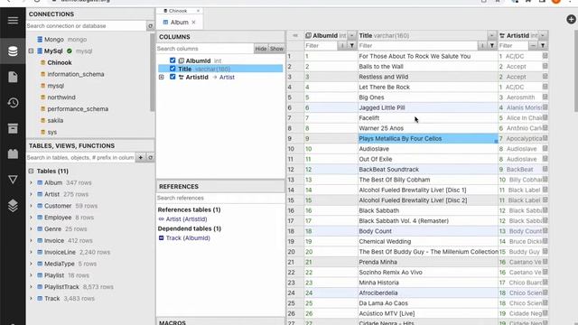Refresh the connections list
The width and height of the screenshot is (578, 325).
(x=150, y=26)
